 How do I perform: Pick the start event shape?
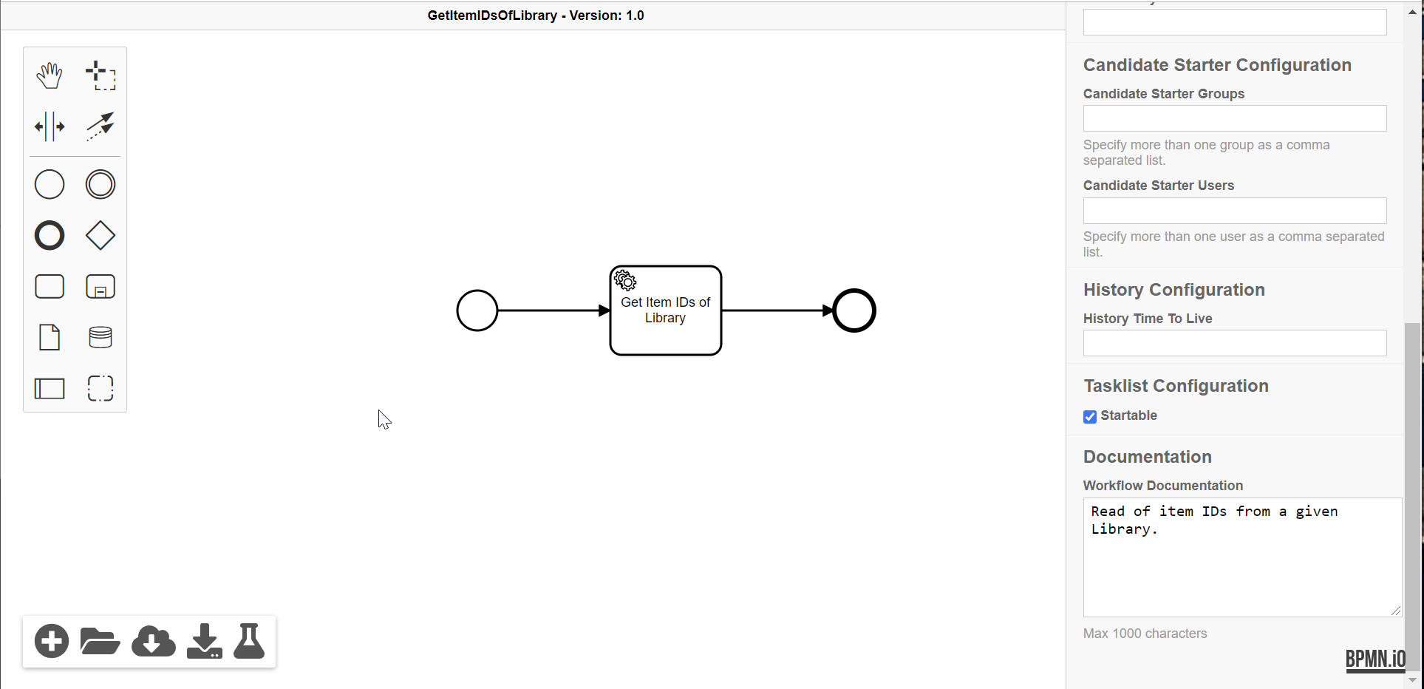(50, 184)
